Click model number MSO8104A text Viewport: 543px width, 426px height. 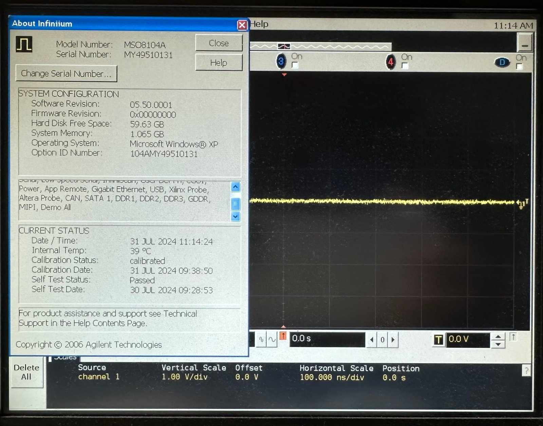point(145,45)
